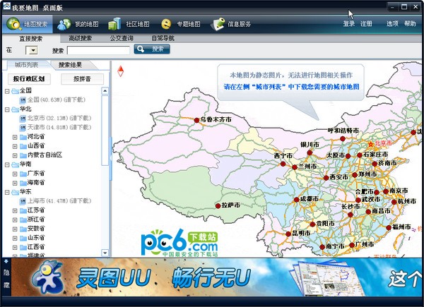Expand the 河北省 tree node

pyautogui.click(x=15, y=136)
